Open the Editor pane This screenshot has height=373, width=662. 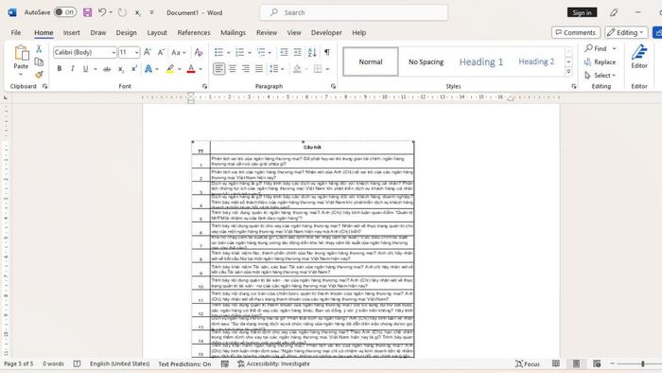click(638, 57)
